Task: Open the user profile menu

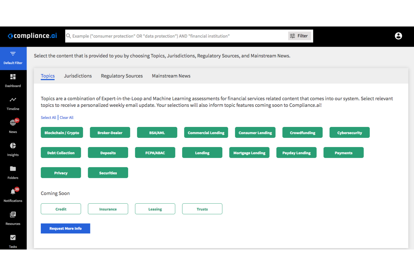Action: click(x=398, y=36)
